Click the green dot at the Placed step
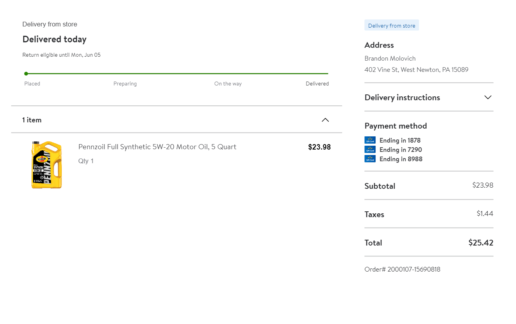This screenshot has height=324, width=516. click(x=26, y=73)
